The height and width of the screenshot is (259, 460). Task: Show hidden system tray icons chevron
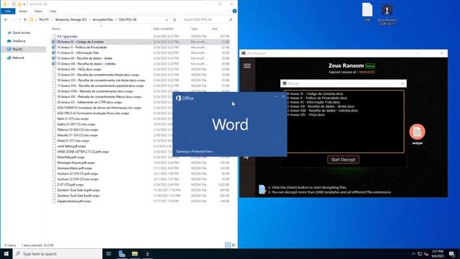[413, 254]
